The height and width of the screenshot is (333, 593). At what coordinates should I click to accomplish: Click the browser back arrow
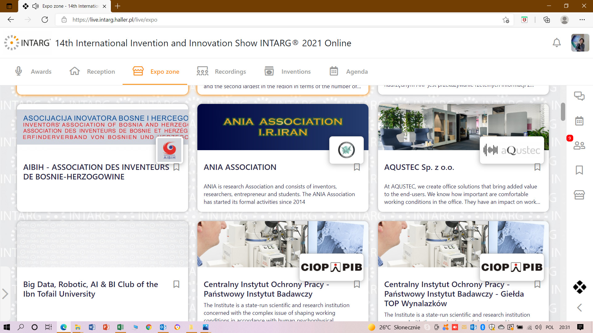coord(11,20)
